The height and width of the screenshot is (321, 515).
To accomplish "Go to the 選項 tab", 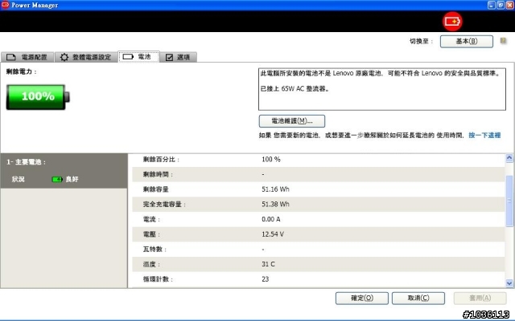I will (179, 57).
